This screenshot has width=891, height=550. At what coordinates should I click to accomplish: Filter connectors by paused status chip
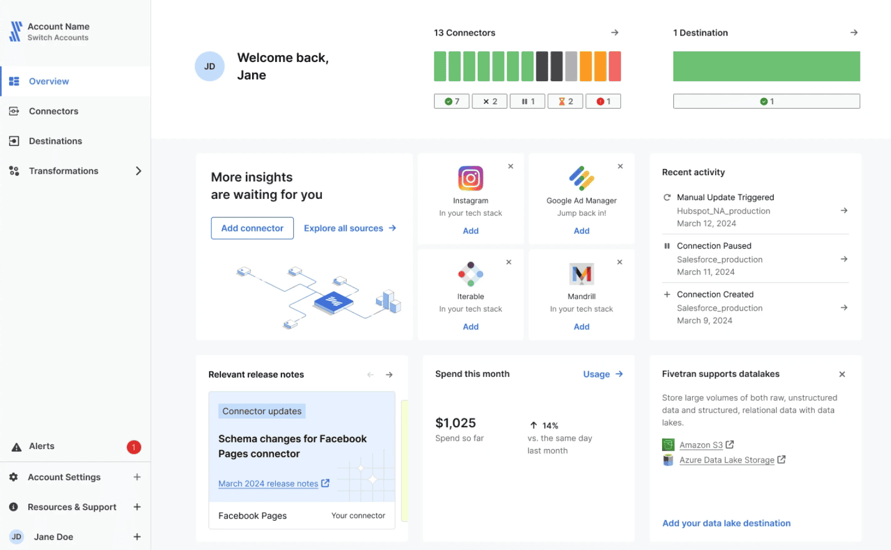click(527, 101)
